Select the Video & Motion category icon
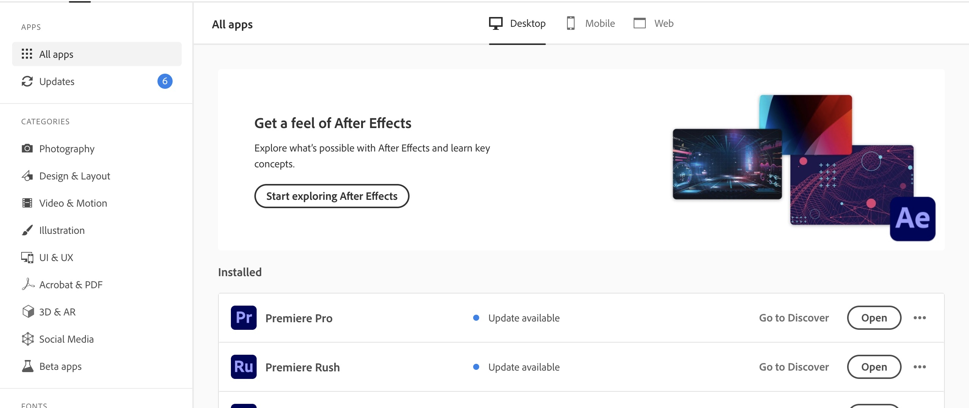 26,203
